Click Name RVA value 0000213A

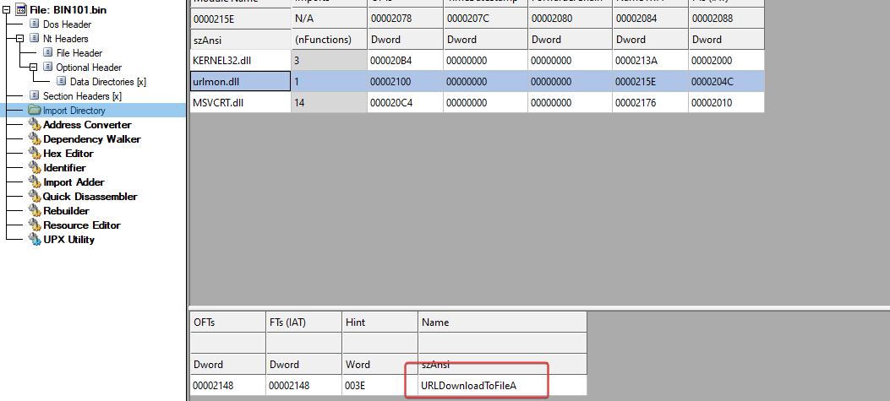[x=651, y=61]
